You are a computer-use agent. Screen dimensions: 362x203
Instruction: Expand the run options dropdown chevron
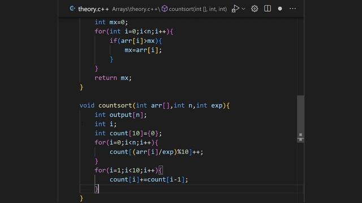pyautogui.click(x=243, y=9)
